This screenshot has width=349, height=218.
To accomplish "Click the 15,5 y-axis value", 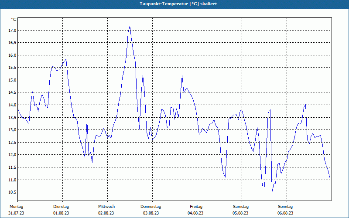I will click(x=12, y=68).
